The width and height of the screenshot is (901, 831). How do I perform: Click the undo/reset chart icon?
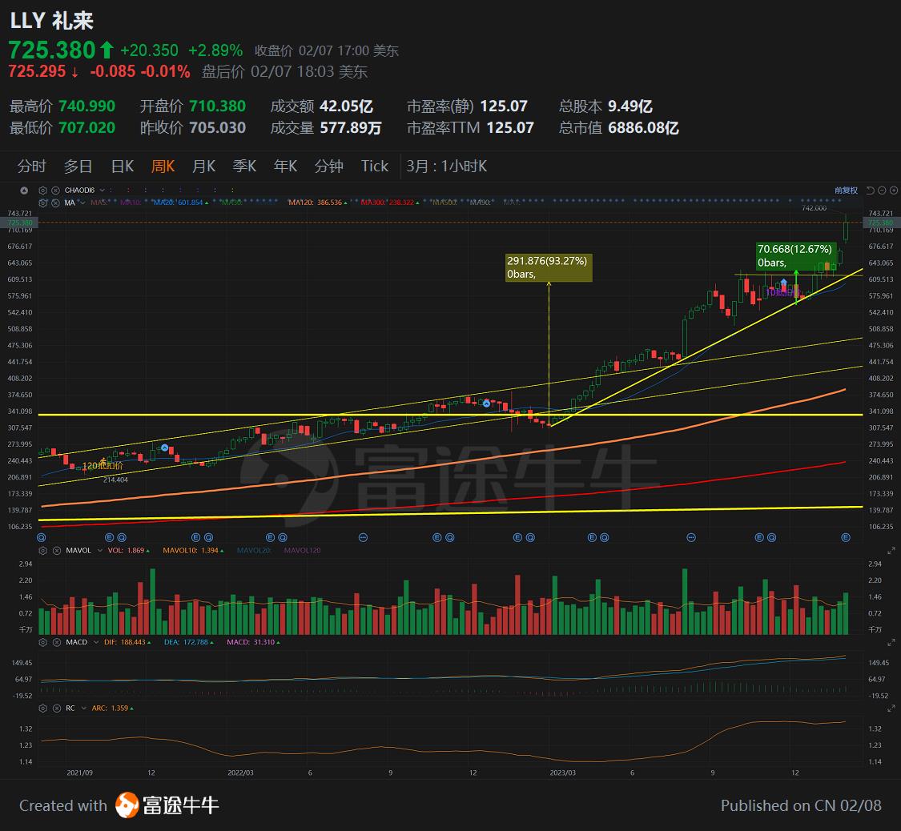pyautogui.click(x=870, y=190)
